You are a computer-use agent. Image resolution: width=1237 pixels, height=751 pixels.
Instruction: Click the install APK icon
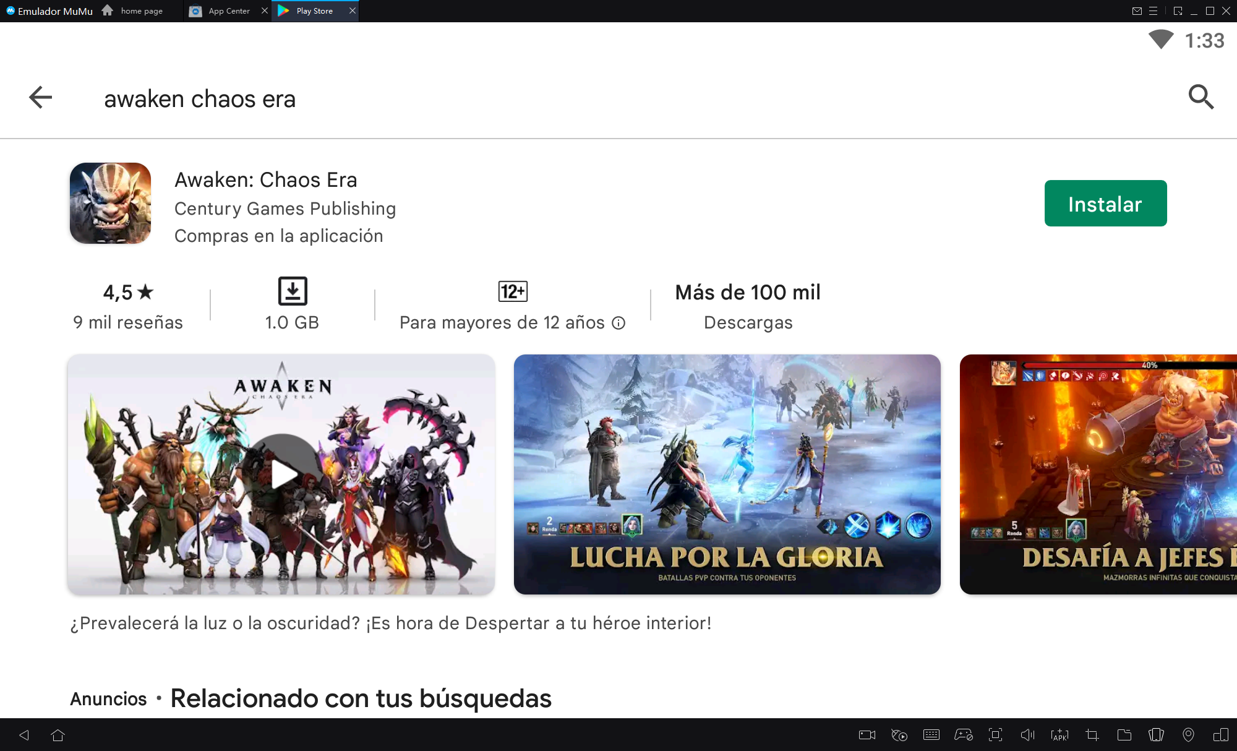click(x=1059, y=735)
